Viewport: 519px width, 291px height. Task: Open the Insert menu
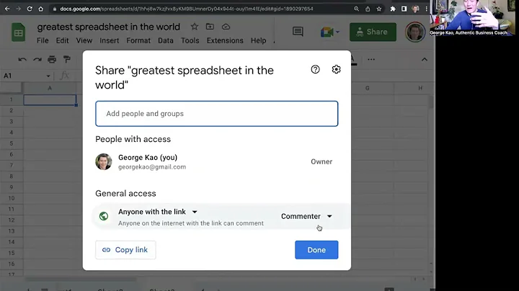click(x=110, y=40)
